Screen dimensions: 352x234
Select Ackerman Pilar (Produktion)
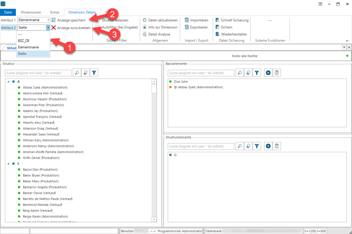[43, 105]
